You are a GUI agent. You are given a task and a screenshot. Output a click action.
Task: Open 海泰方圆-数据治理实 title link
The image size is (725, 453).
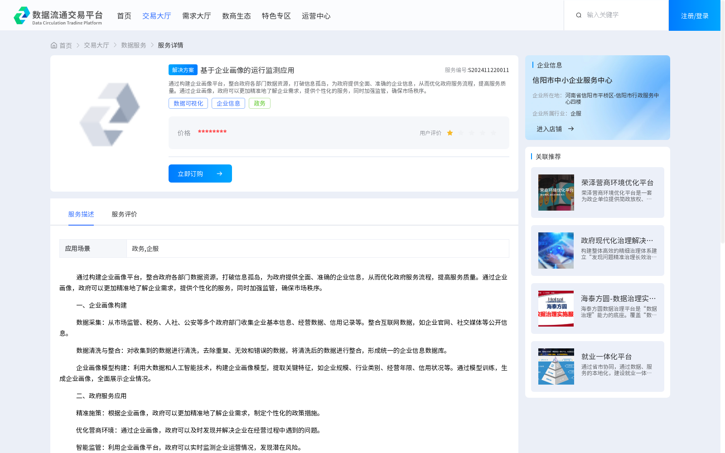(x=619, y=299)
